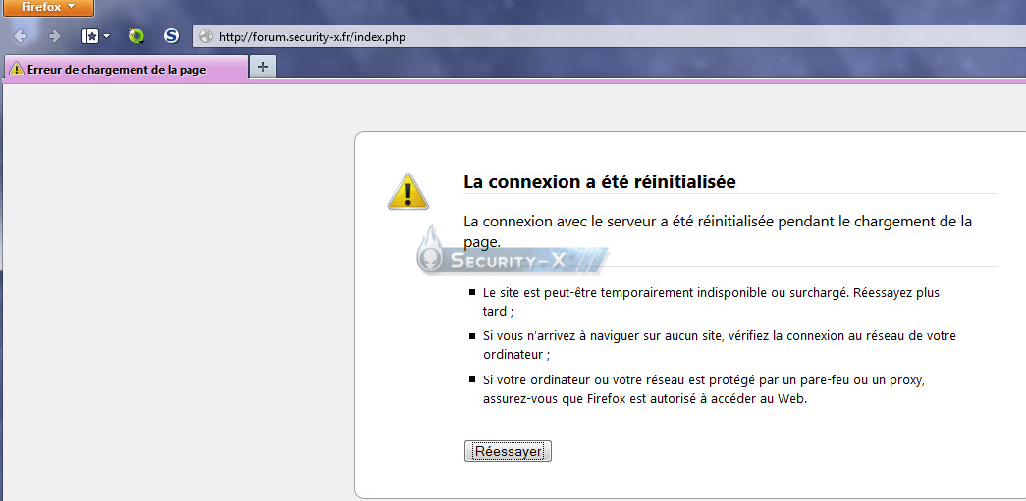Select the "Erreur de chargement de la page" tab
Screen dimensions: 1026x501
[127, 68]
